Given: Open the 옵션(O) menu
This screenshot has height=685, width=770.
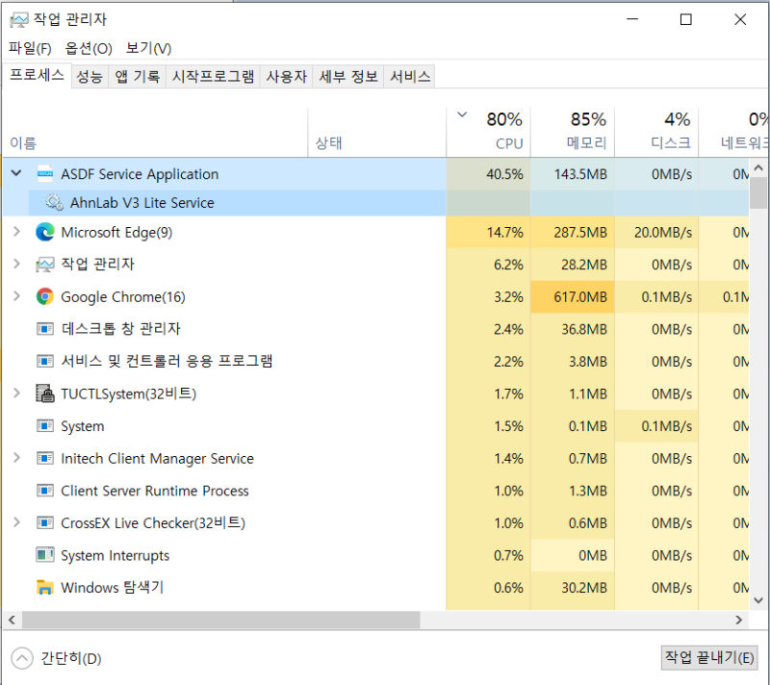Looking at the screenshot, I should click(89, 48).
